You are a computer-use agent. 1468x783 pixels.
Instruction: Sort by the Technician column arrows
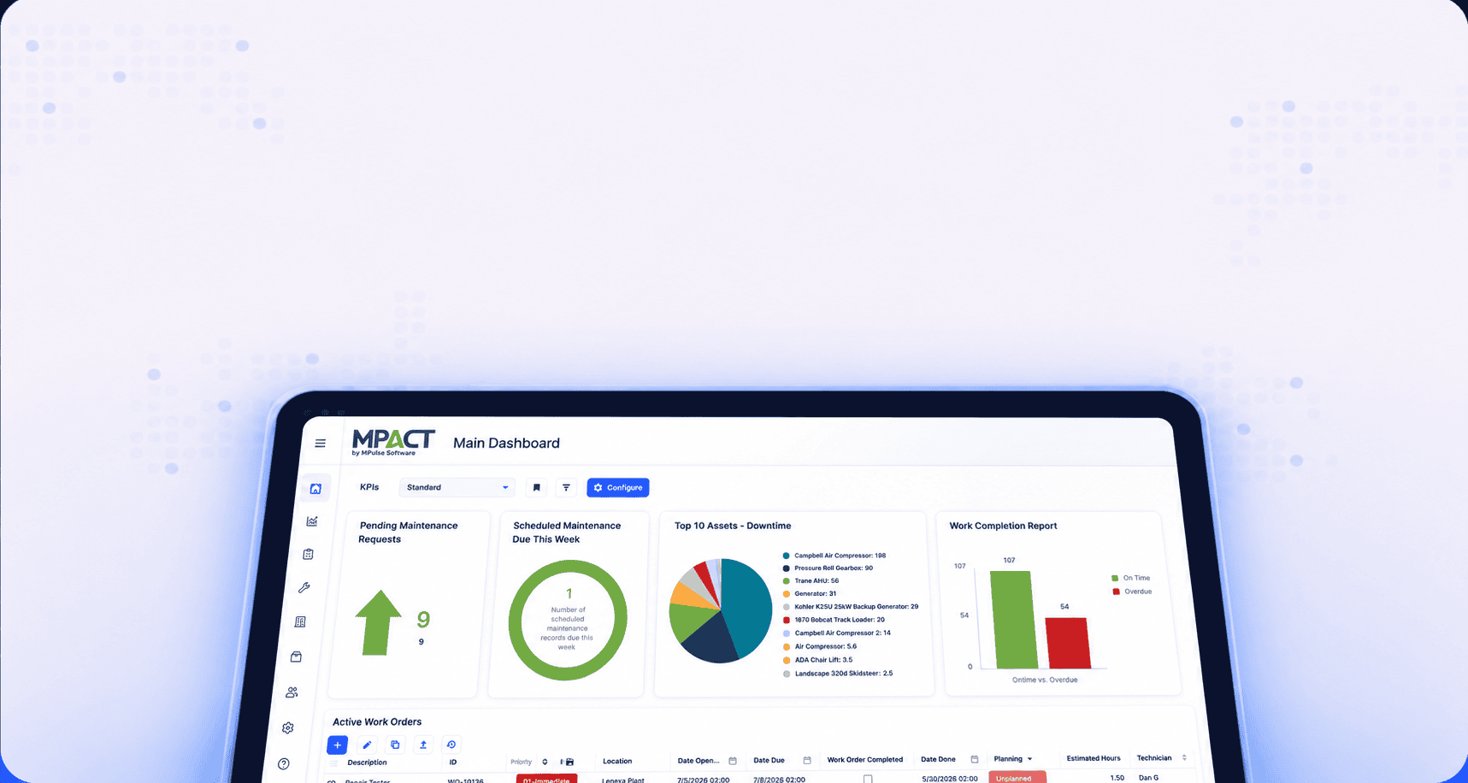[1184, 758]
